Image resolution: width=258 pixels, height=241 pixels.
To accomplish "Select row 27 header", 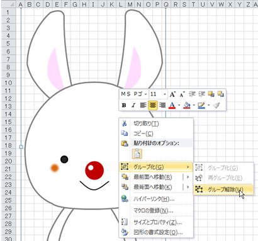I will pyautogui.click(x=8, y=216).
